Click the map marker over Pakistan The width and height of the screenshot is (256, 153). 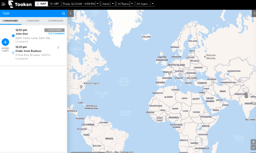(246, 95)
